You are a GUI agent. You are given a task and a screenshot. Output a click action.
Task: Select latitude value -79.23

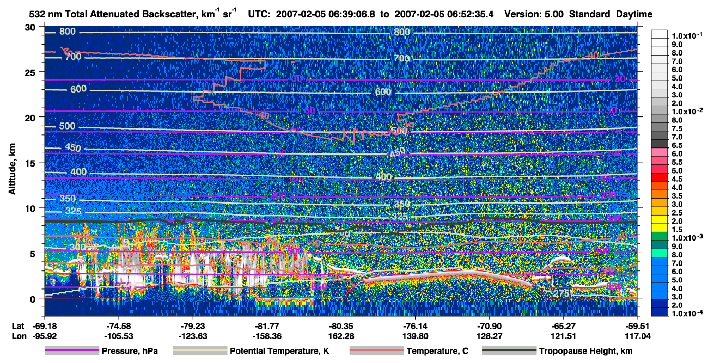[193, 326]
